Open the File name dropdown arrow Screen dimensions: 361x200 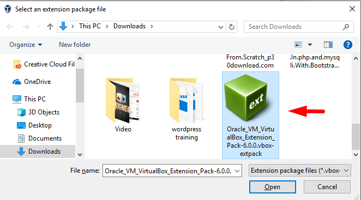(237, 171)
